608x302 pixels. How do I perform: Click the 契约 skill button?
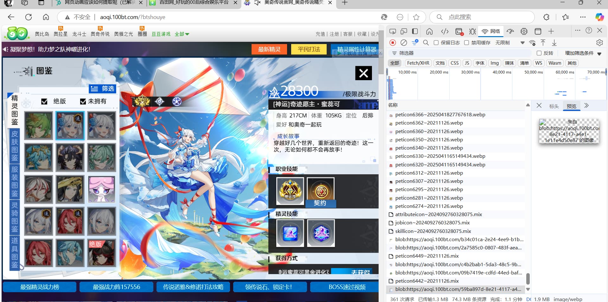tap(320, 192)
